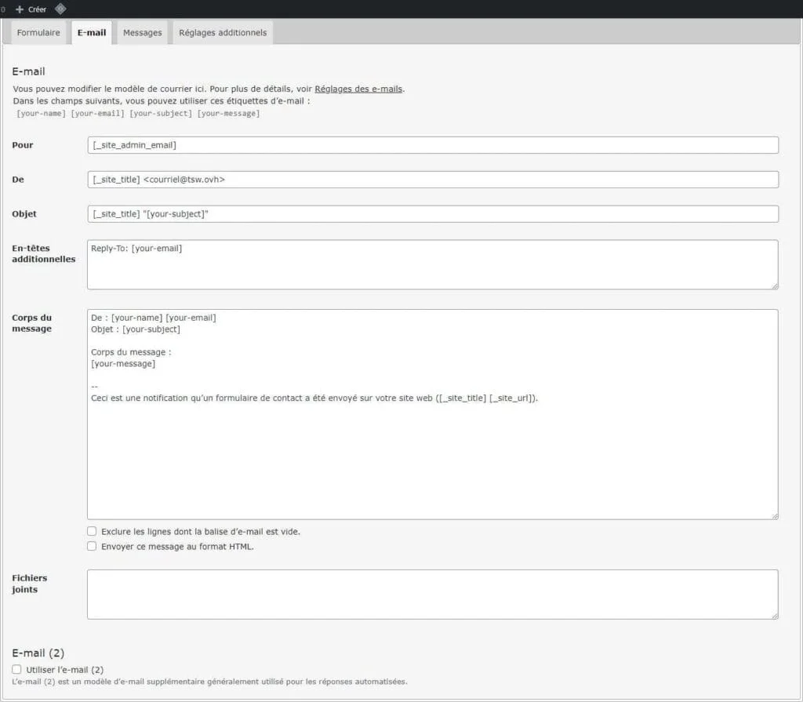Screen dimensions: 803x702
Task: Click the plus Créer button in admin bar
Action: pyautogui.click(x=31, y=9)
